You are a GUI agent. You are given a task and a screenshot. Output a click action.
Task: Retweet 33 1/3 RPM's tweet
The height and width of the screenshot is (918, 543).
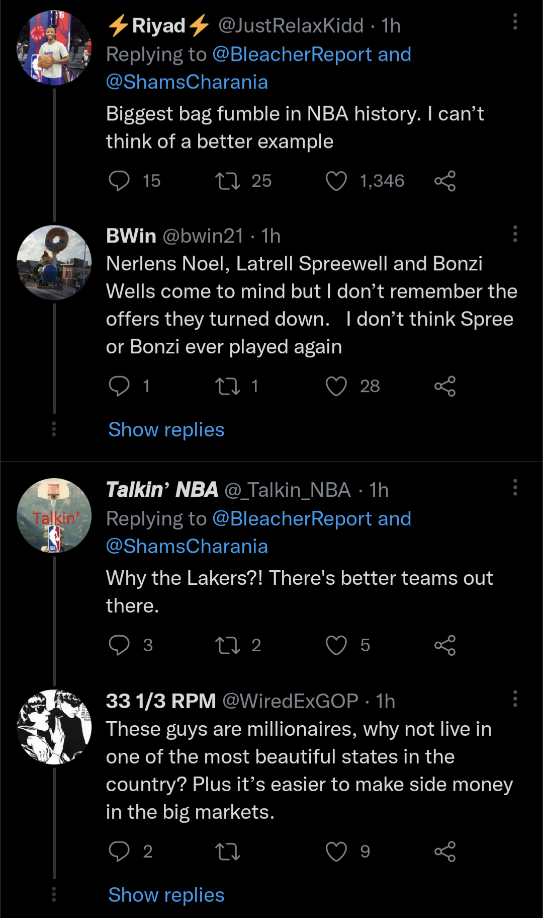(x=228, y=852)
